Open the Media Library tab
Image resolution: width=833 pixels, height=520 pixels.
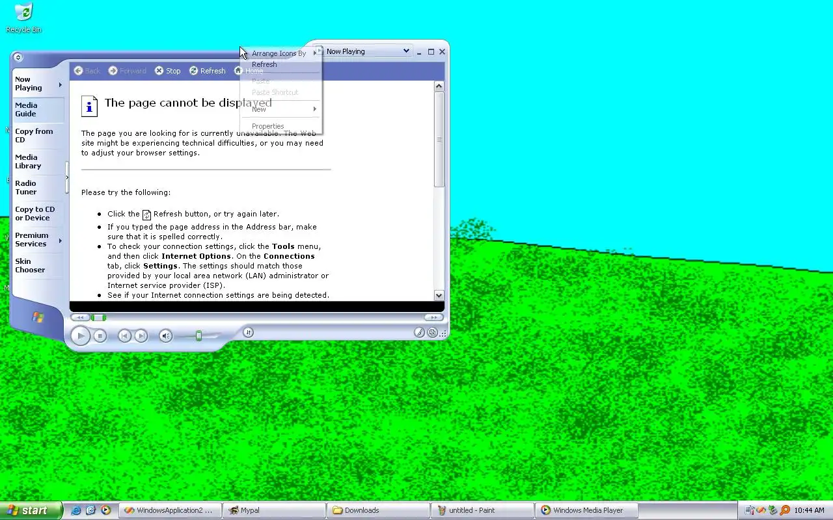[38, 162]
